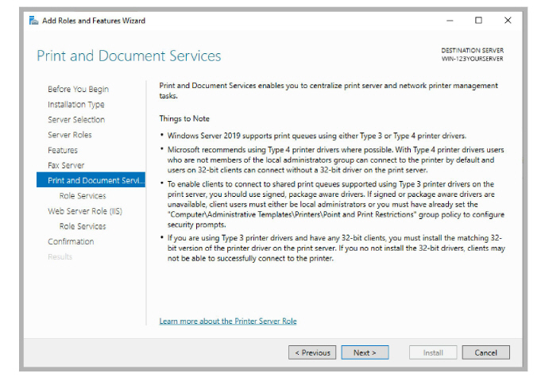Open Features step in navigation
Viewport: 545px width, 381px height.
coord(63,150)
